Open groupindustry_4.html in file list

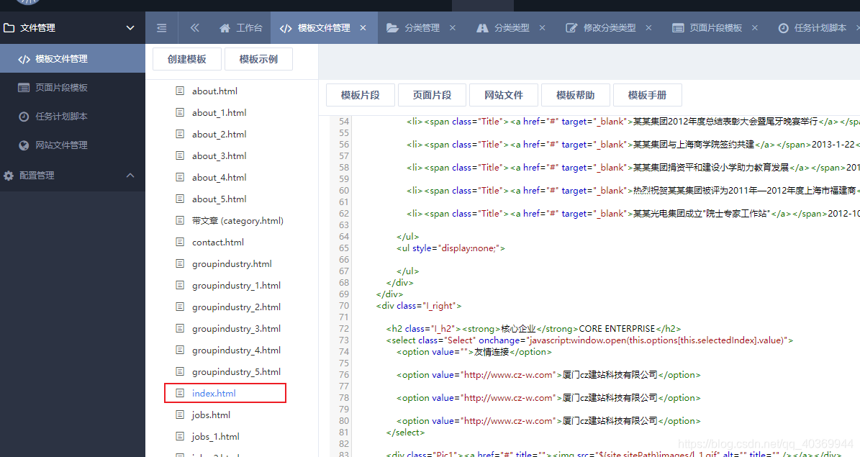(x=236, y=350)
